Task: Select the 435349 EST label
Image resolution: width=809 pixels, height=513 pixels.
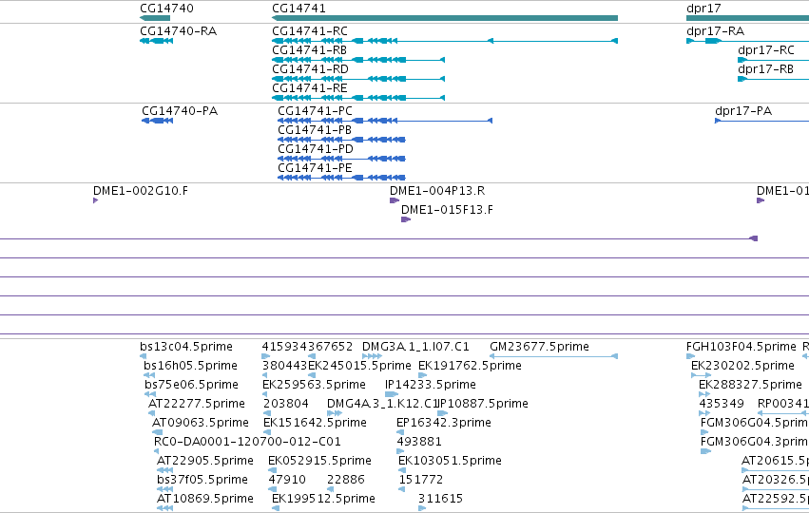Action: point(722,404)
